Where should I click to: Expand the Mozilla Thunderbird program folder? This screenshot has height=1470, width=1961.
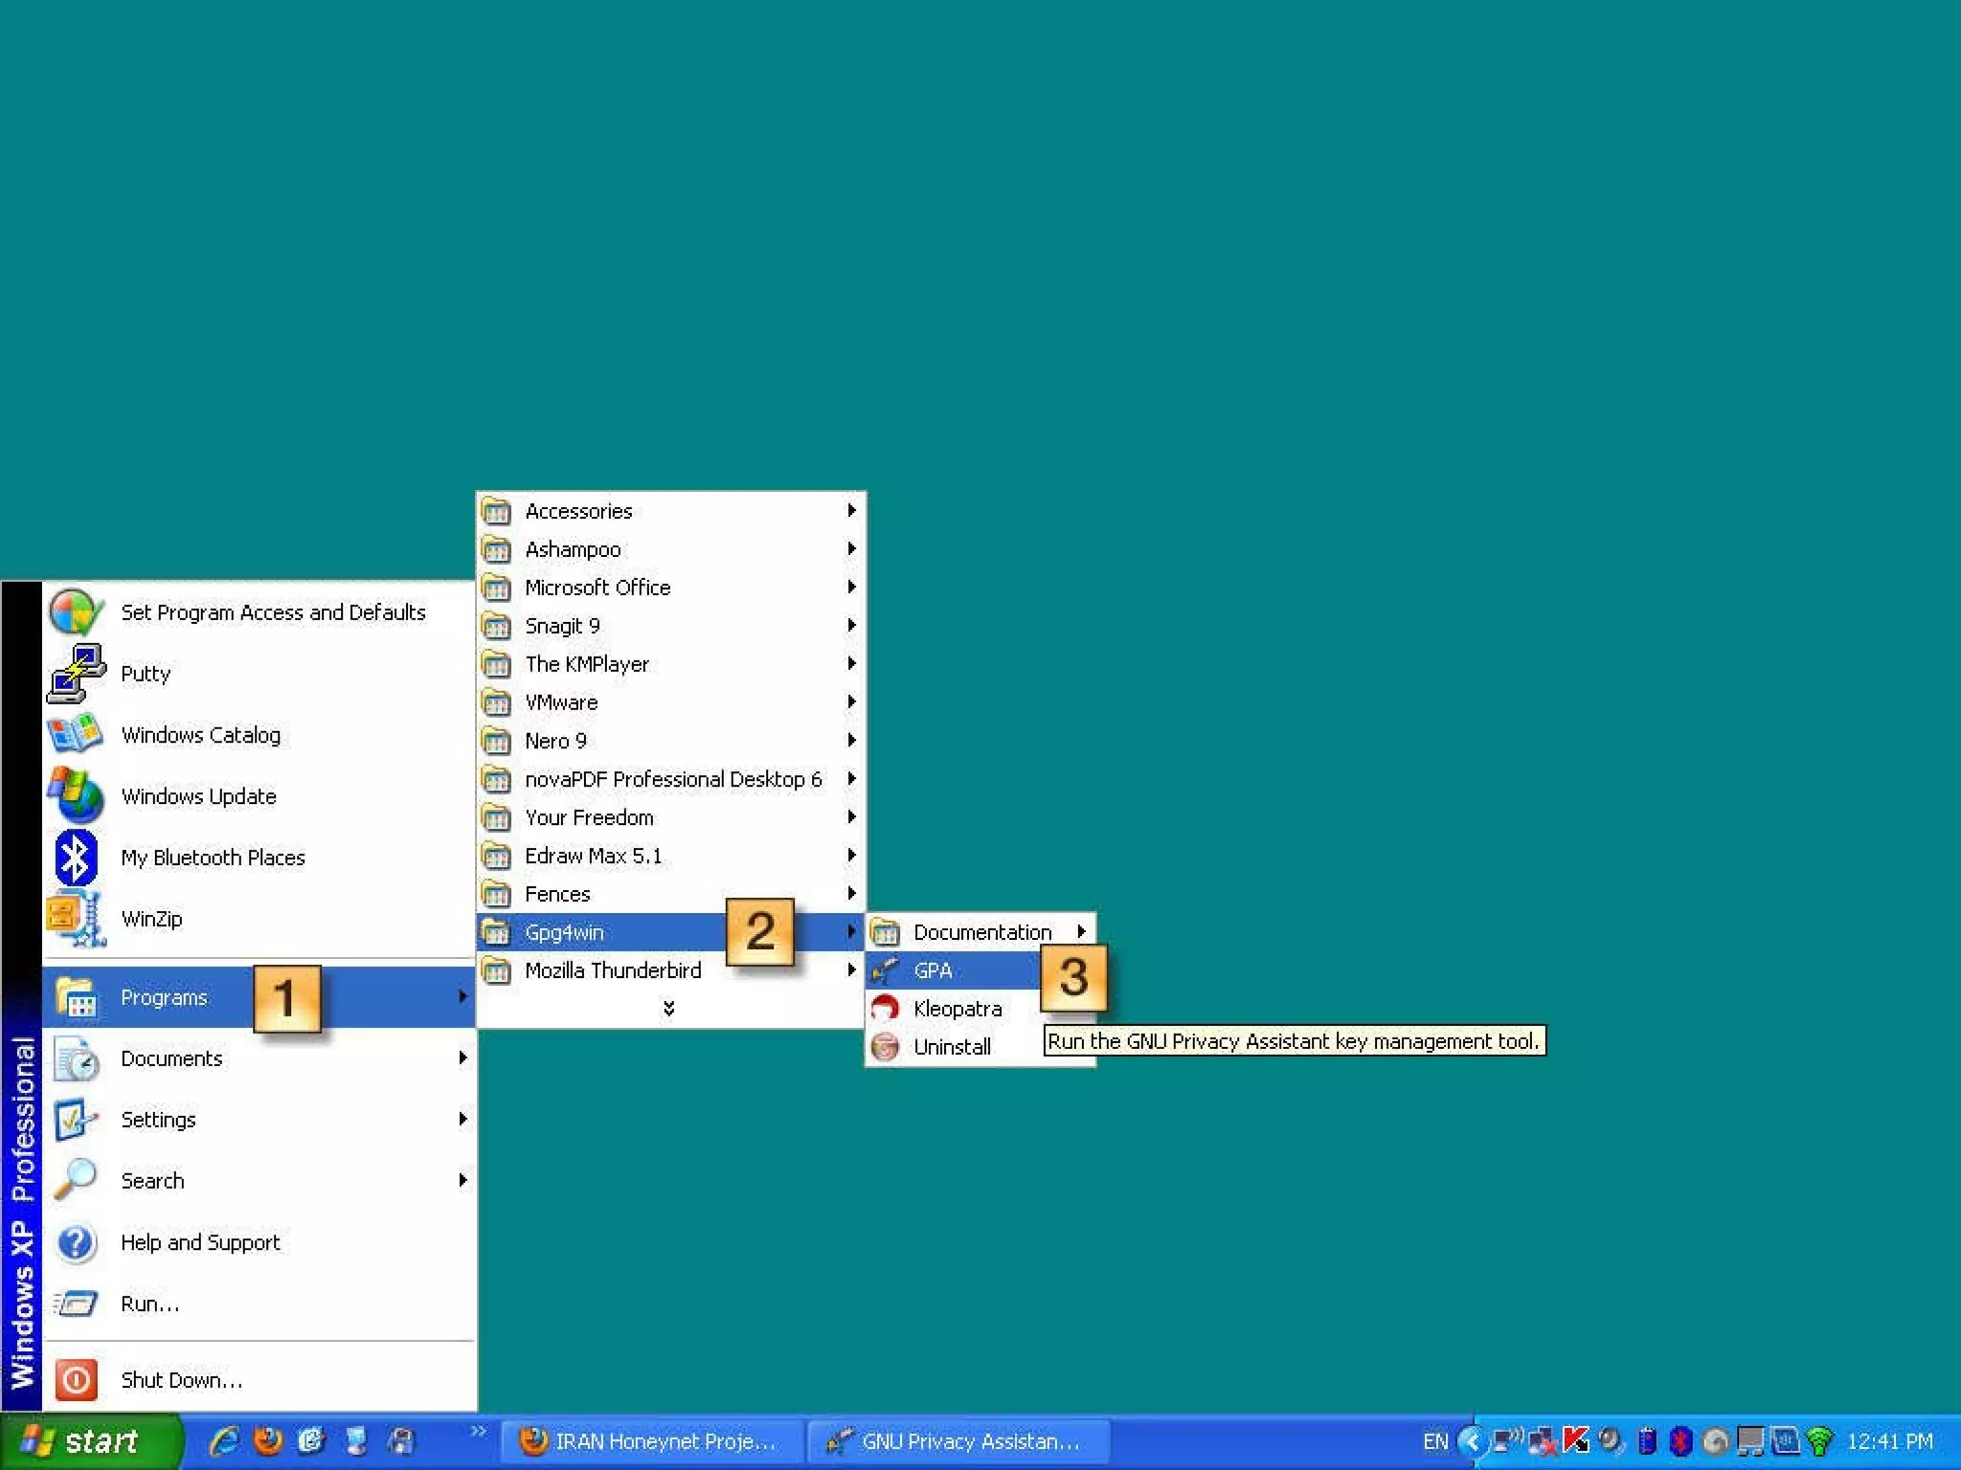tap(613, 970)
